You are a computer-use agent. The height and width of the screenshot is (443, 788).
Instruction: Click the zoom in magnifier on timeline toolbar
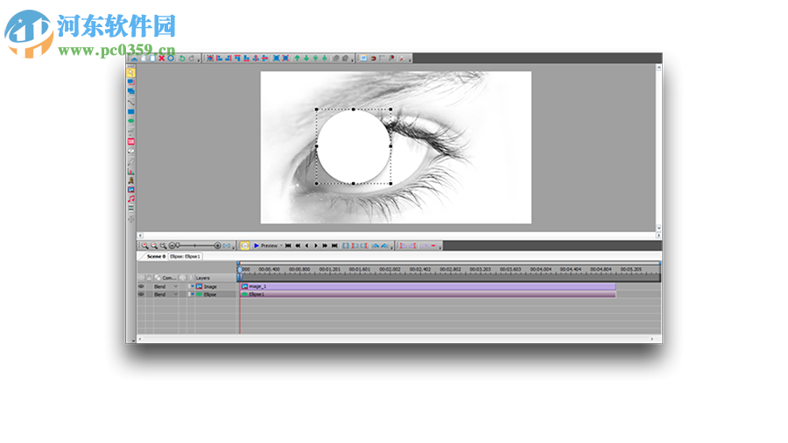pyautogui.click(x=144, y=246)
